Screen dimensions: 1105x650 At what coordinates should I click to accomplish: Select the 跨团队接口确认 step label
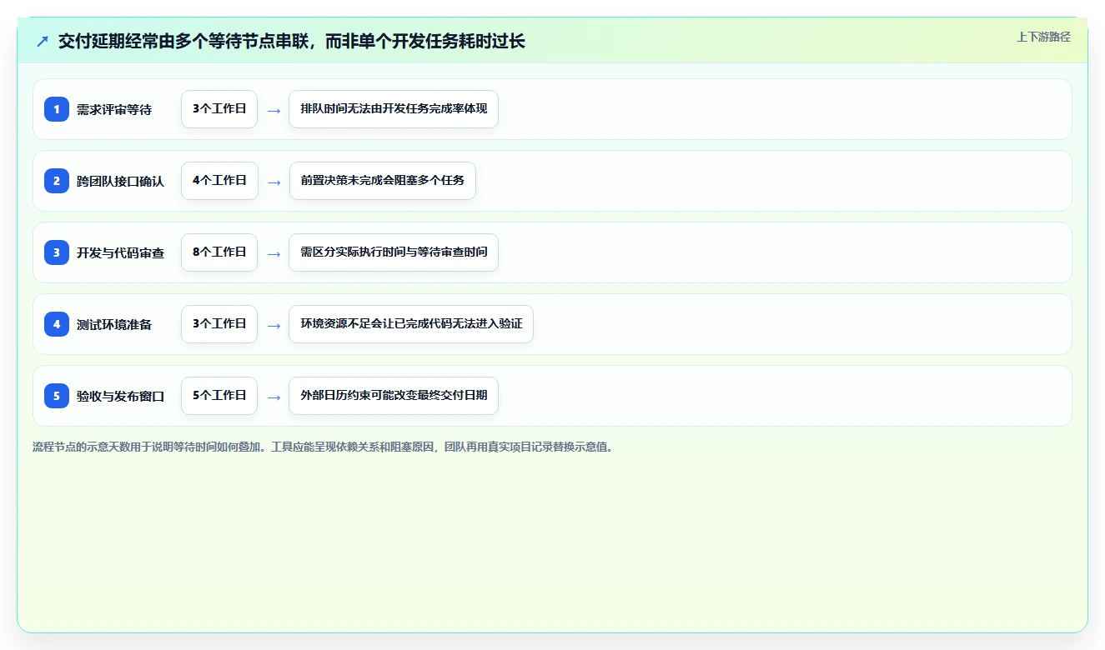point(120,181)
